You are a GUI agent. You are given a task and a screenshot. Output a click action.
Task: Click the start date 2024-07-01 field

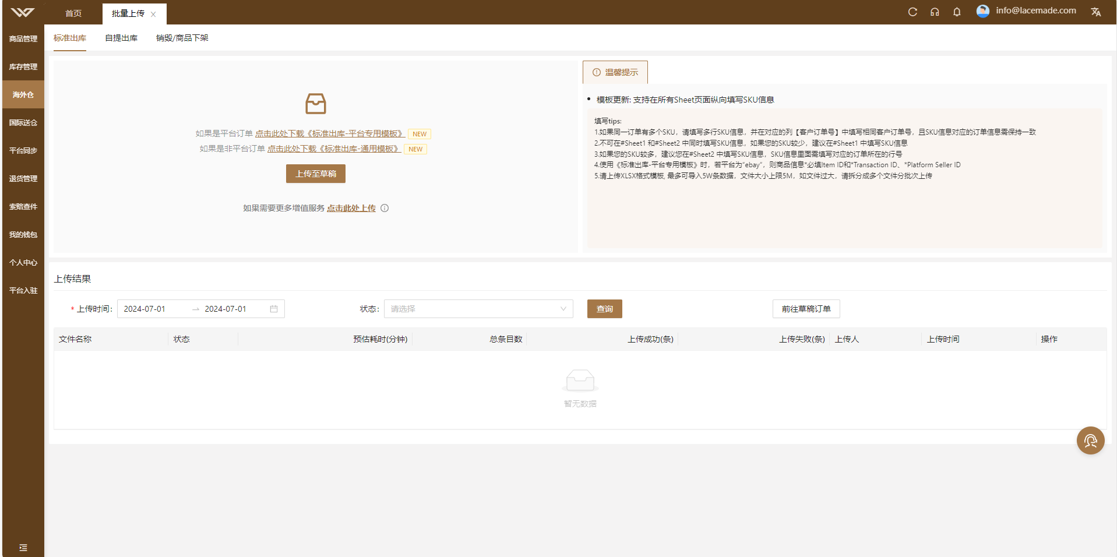(x=154, y=309)
